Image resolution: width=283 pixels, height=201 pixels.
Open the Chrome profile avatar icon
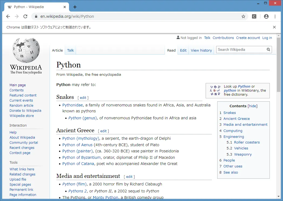(x=266, y=16)
